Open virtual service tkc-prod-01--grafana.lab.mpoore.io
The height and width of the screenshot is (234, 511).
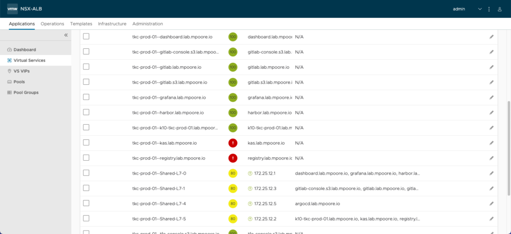[x=169, y=97]
